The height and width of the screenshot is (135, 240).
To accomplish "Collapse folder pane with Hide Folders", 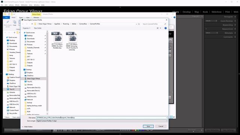I will tap(27, 127).
